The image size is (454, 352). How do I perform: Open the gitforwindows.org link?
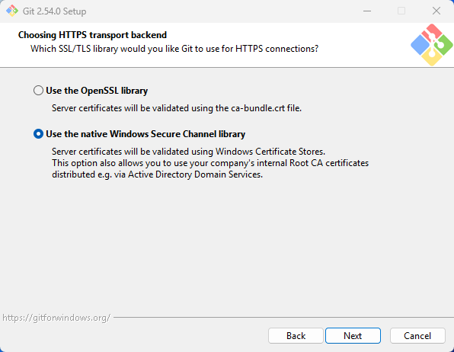(x=56, y=318)
